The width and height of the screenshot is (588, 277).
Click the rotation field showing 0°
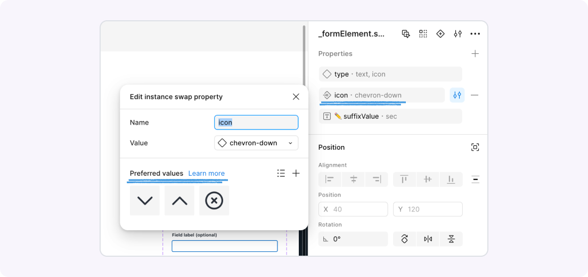click(353, 239)
